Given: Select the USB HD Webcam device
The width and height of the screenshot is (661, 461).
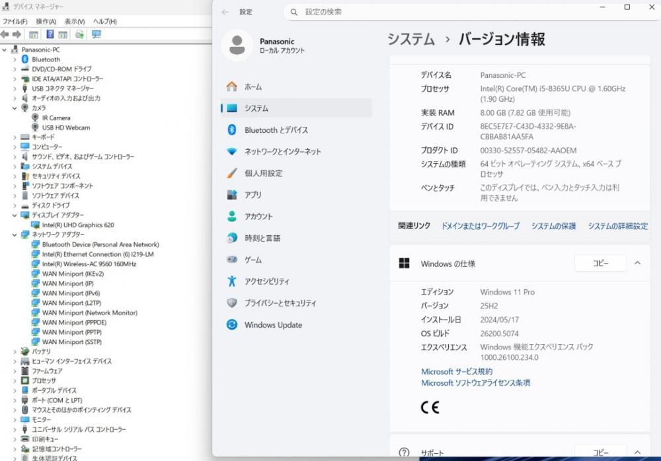Looking at the screenshot, I should [65, 127].
